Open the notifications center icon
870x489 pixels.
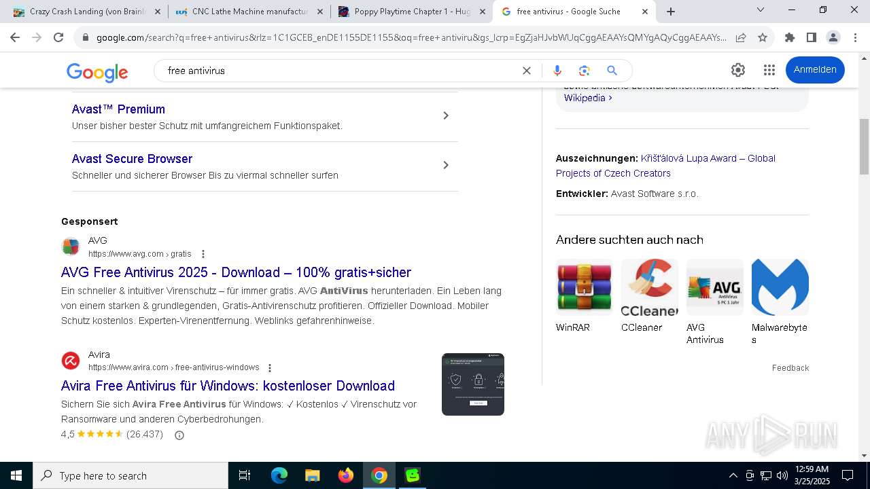[x=848, y=475]
